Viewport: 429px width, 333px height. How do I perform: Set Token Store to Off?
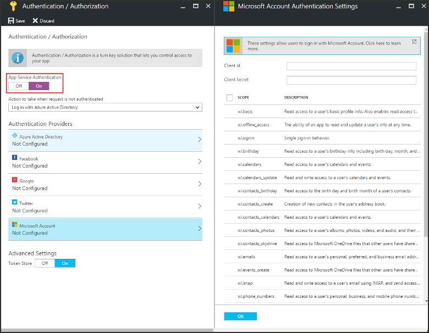click(x=45, y=263)
